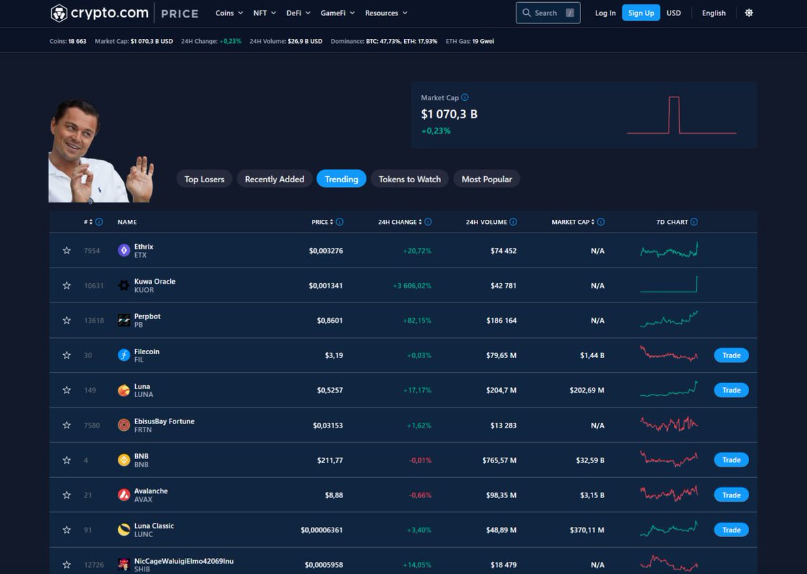Star the Kuwa Oracle row as favorite
Viewport: 807px width, 574px height.
pos(67,286)
